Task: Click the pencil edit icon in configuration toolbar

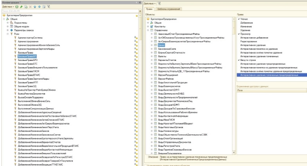Action: point(21,7)
